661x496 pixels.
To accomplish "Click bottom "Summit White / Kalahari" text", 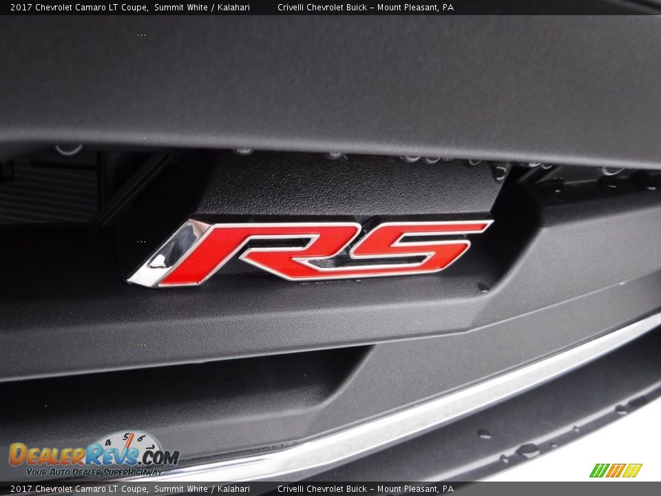I will 202,489.
